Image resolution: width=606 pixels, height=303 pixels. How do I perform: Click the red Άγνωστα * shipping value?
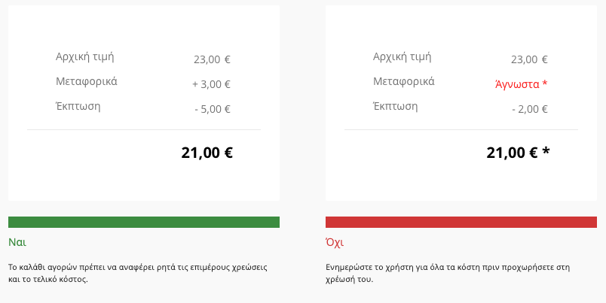point(522,84)
